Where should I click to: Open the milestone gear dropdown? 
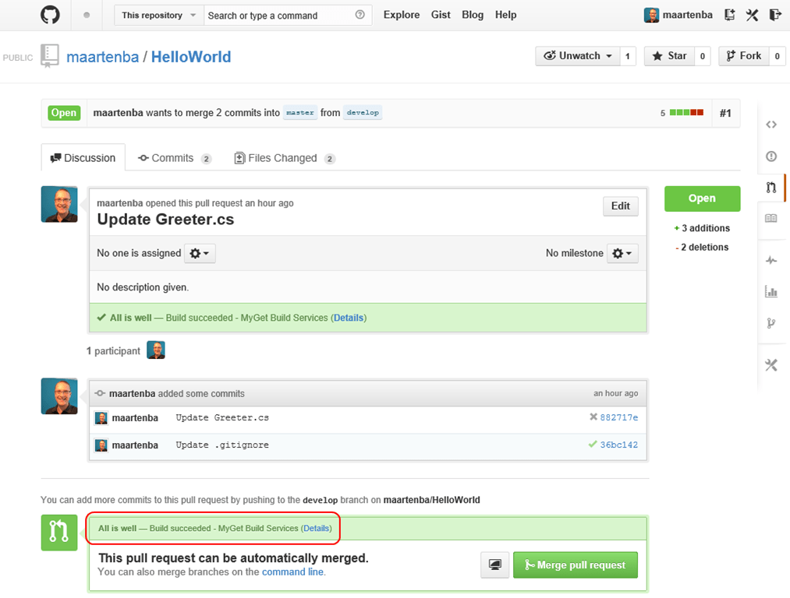click(622, 253)
